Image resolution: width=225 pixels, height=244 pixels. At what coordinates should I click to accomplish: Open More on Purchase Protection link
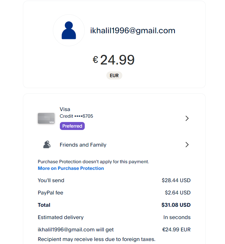click(x=71, y=168)
